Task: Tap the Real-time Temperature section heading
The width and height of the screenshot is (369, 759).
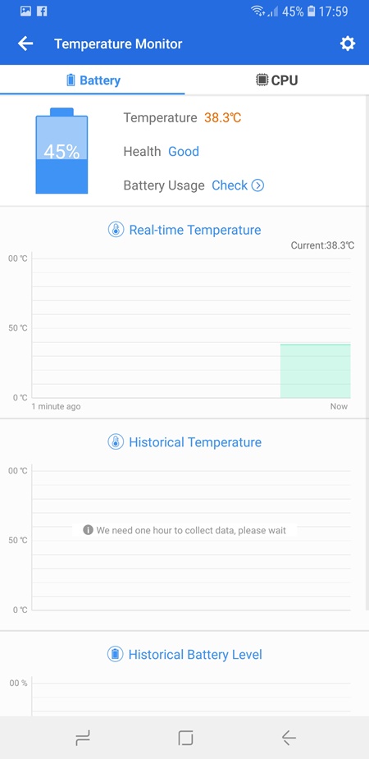Action: (x=195, y=230)
